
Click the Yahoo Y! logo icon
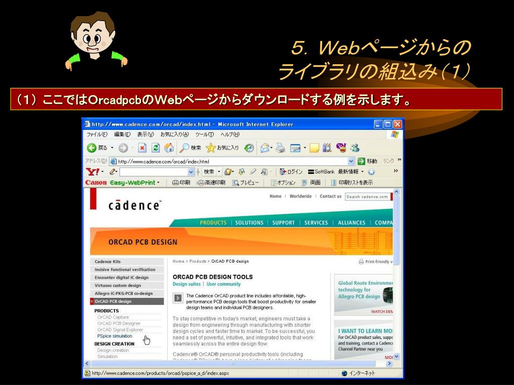(x=92, y=171)
